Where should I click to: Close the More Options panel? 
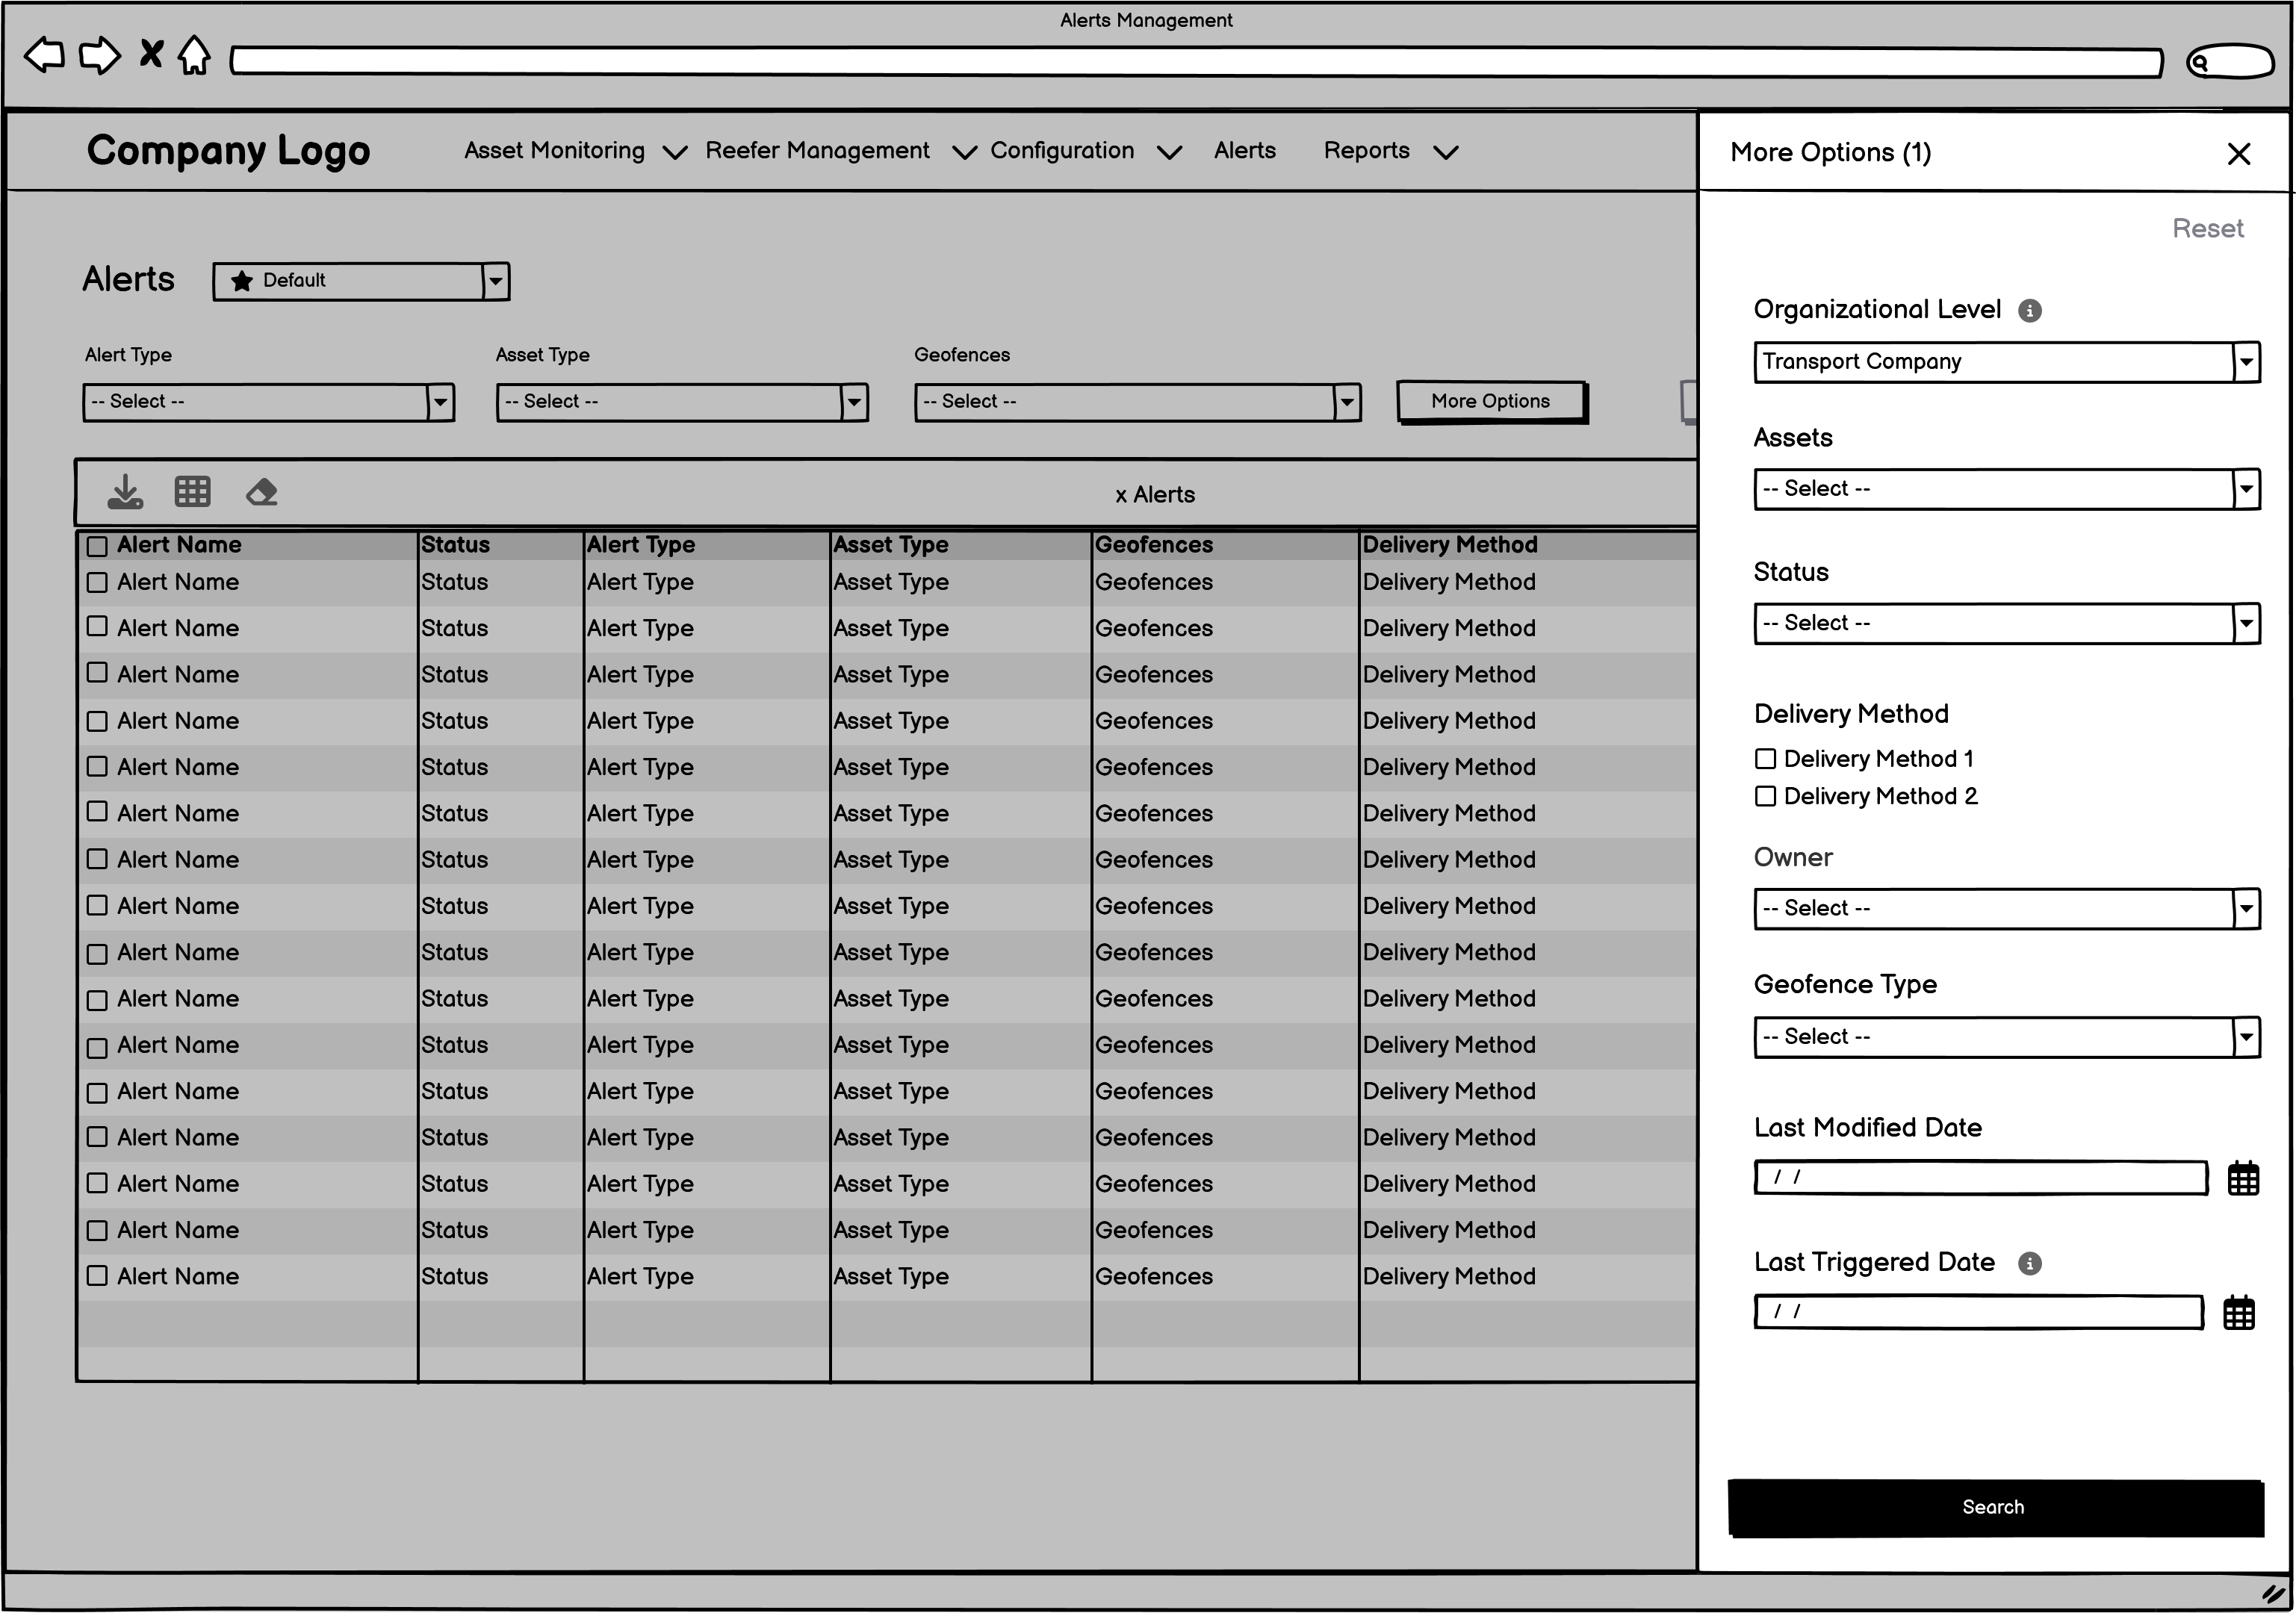click(x=2239, y=154)
